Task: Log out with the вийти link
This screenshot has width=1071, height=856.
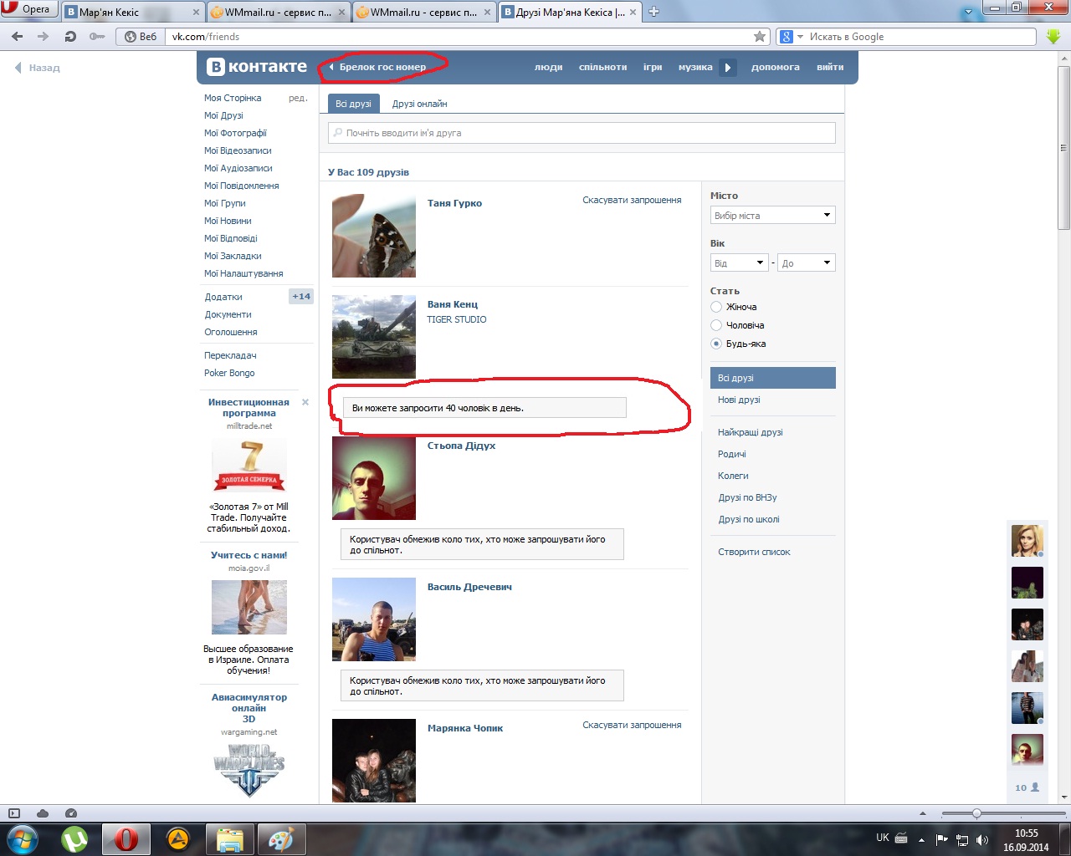Action: pyautogui.click(x=830, y=67)
